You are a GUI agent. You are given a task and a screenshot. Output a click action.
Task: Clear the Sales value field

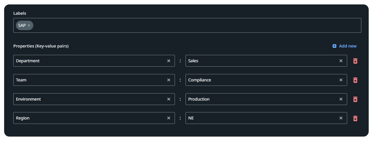coord(341,61)
